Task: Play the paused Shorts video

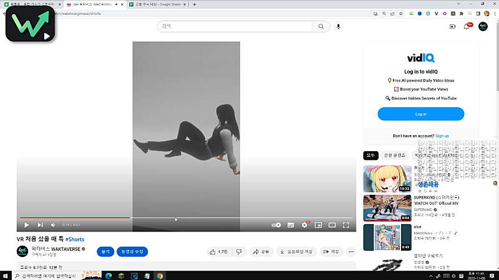Action: coord(26,225)
